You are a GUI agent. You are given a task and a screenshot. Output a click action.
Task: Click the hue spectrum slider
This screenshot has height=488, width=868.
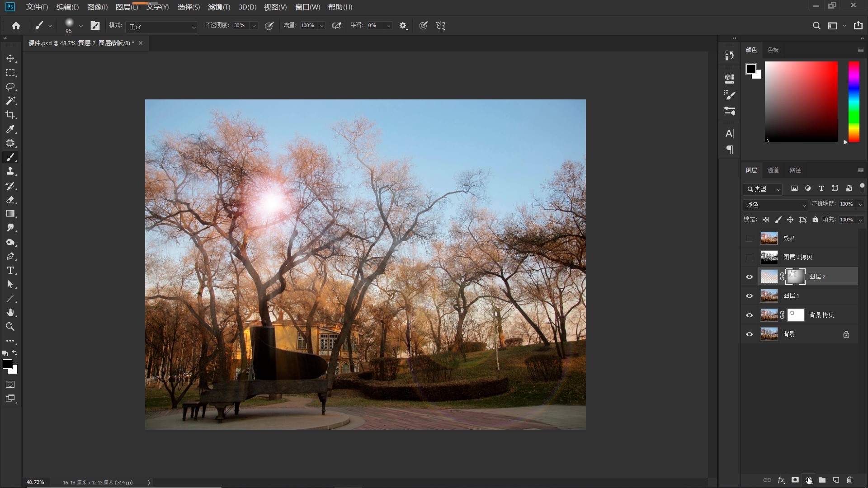click(854, 102)
